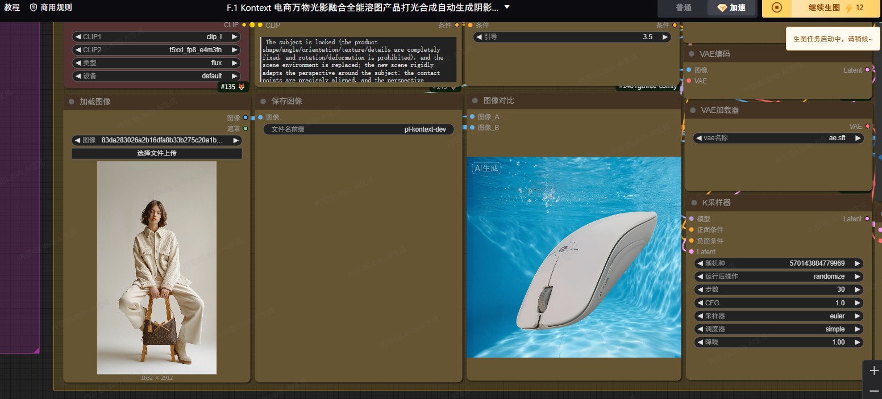The height and width of the screenshot is (399, 882).
Task: Open the 采样器 euler selector
Action: click(779, 316)
